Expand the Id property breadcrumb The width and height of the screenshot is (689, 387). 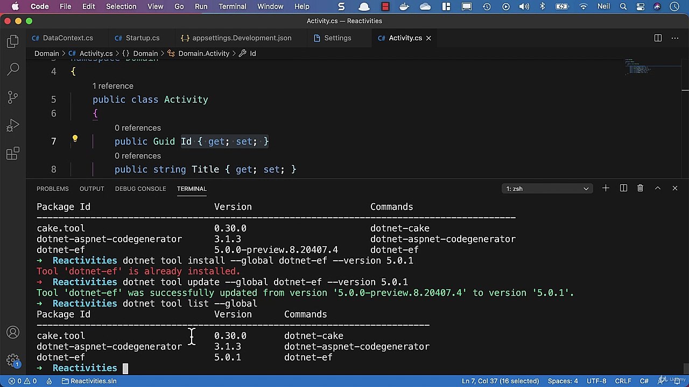(x=248, y=53)
